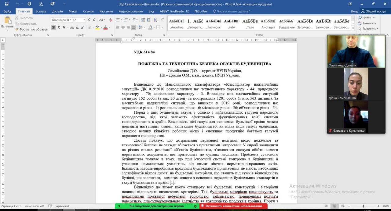Image resolution: width=391 pixels, height=211 pixels.
Task: Align text to the left
Action: pos(118,27)
